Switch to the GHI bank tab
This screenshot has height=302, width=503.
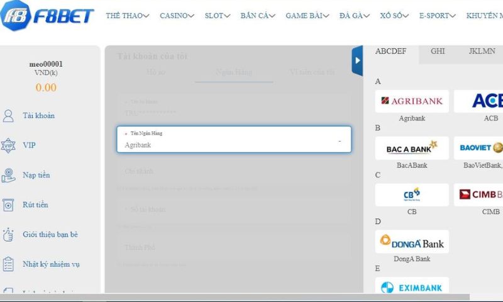(438, 52)
